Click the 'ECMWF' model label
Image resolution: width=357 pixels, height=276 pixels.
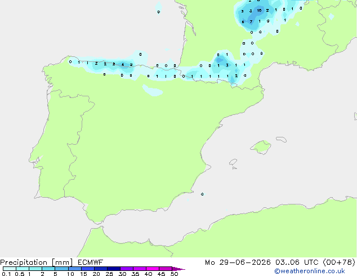pos(91,262)
